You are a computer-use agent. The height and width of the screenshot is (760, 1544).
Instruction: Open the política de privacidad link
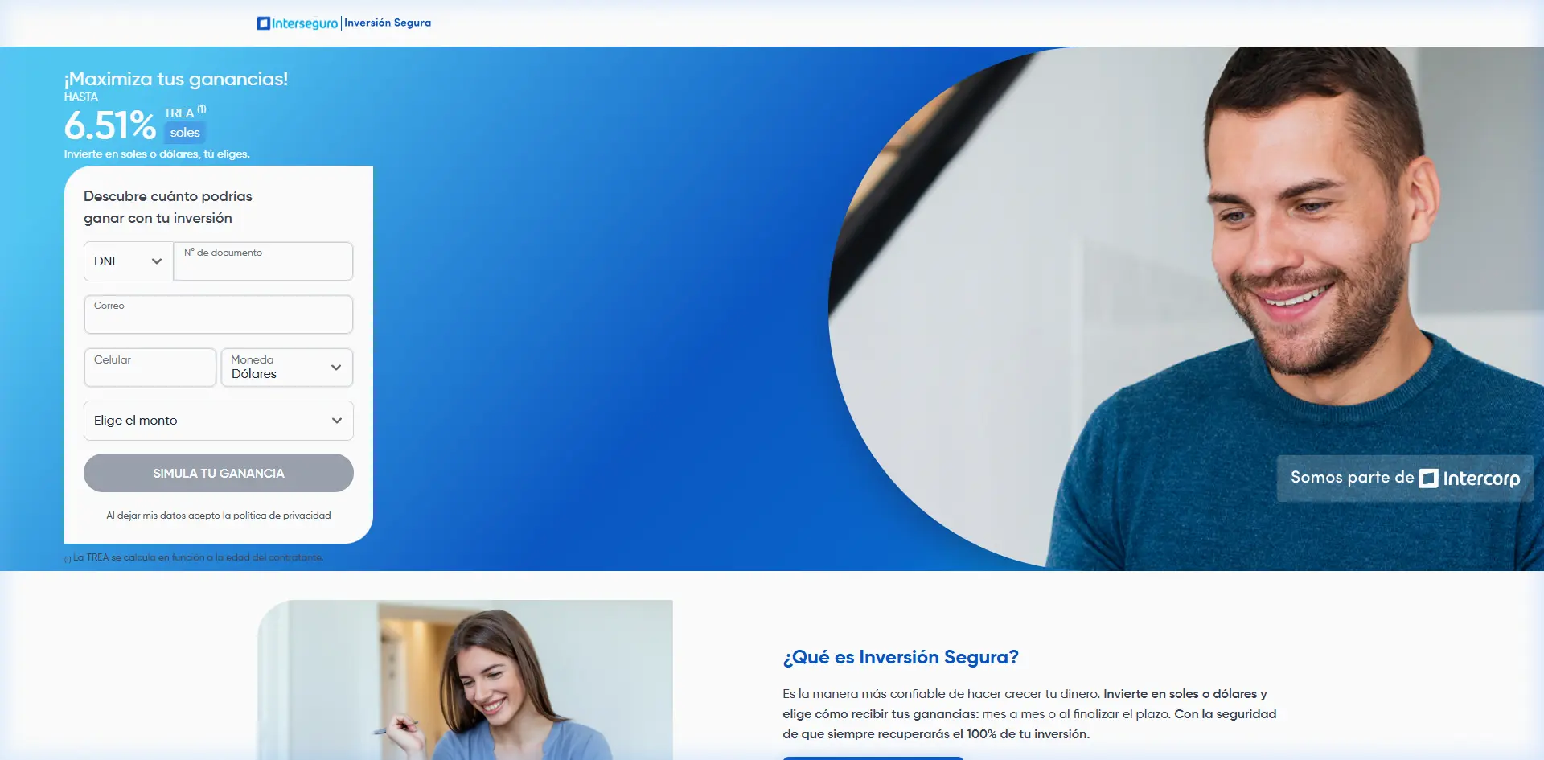(282, 516)
